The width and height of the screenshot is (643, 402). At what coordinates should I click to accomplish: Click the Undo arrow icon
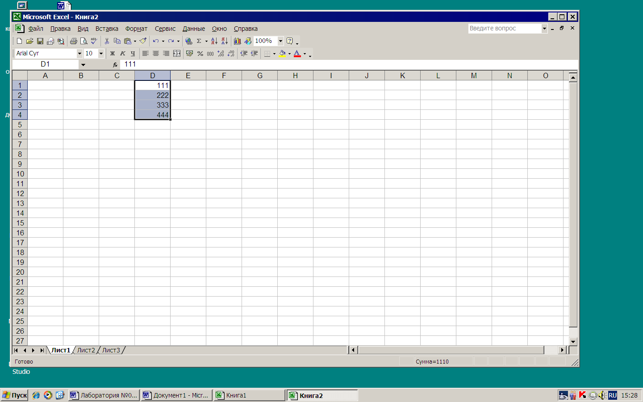156,41
